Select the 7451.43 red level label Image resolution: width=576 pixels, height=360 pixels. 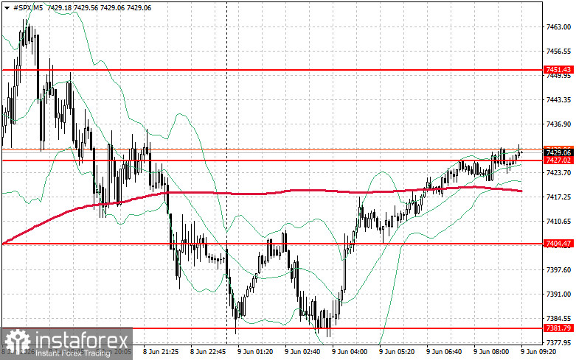pos(558,70)
